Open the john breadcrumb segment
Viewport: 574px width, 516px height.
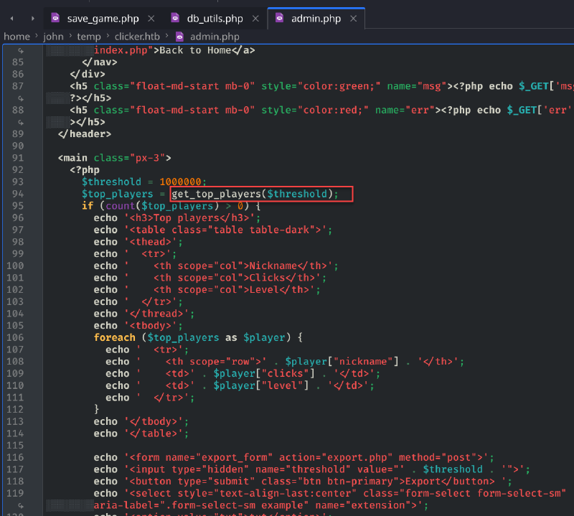point(53,37)
